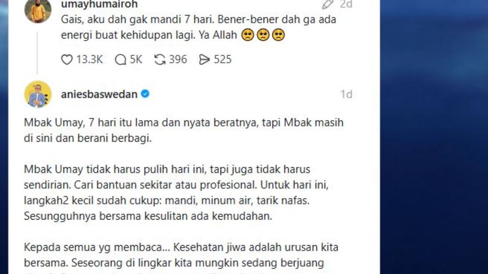Click the 1d timestamp on Anies's reply
Viewport: 488px width, 274px height.
(346, 95)
